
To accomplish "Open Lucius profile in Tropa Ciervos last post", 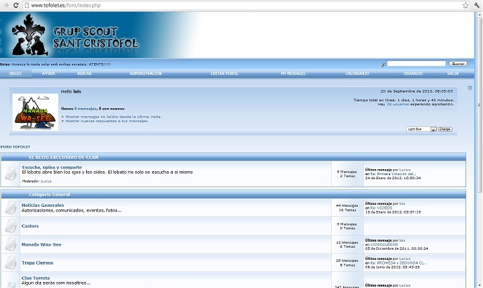I will (x=405, y=259).
